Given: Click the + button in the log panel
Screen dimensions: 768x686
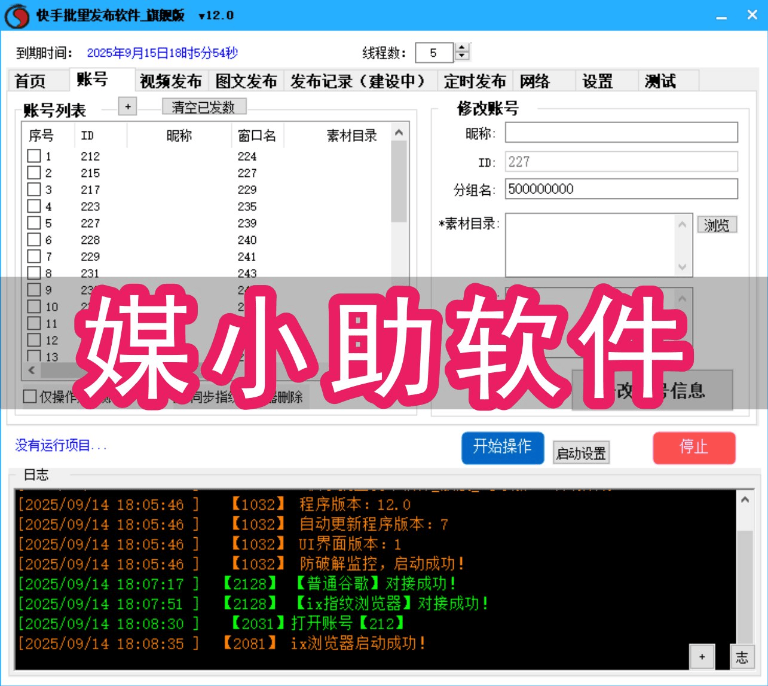Looking at the screenshot, I should [702, 657].
